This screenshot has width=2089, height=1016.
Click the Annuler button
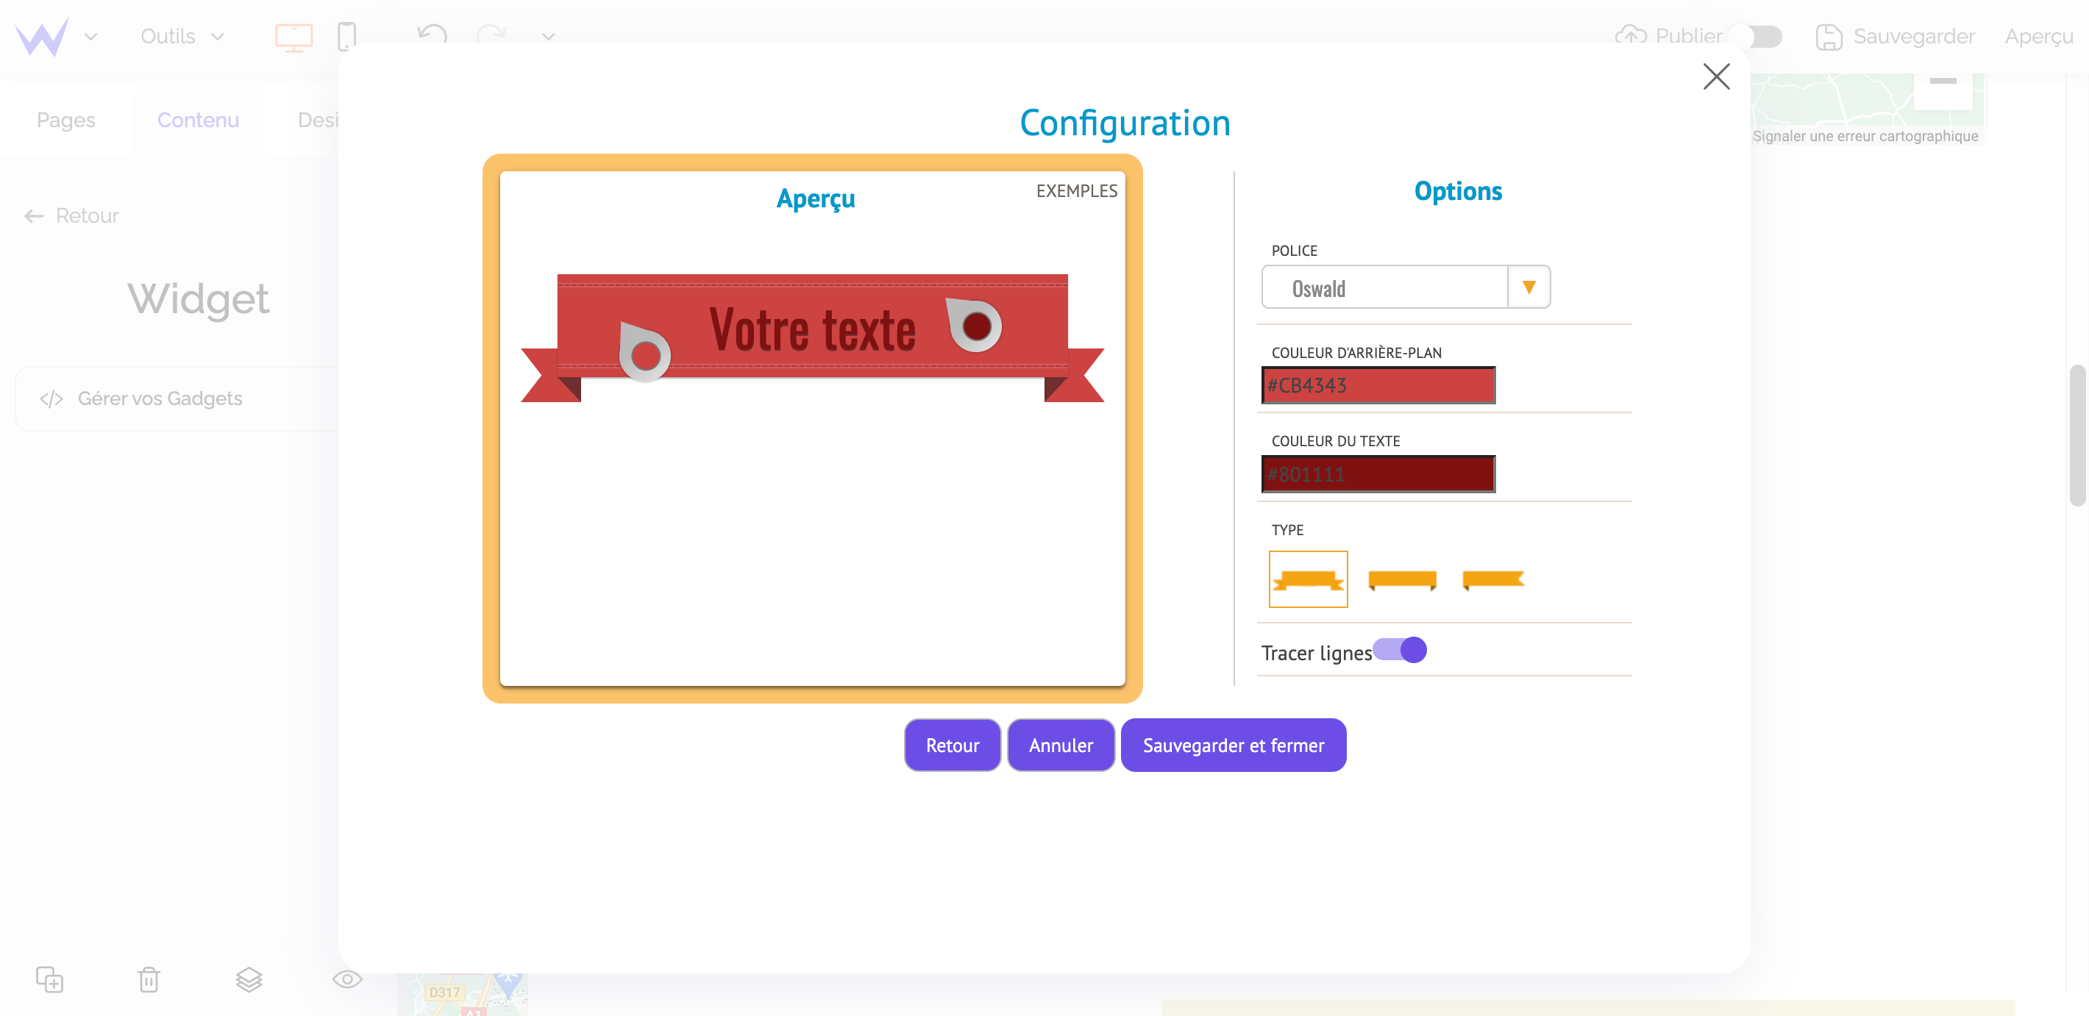point(1061,745)
